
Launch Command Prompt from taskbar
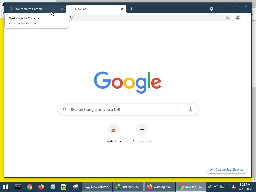pos(18,187)
